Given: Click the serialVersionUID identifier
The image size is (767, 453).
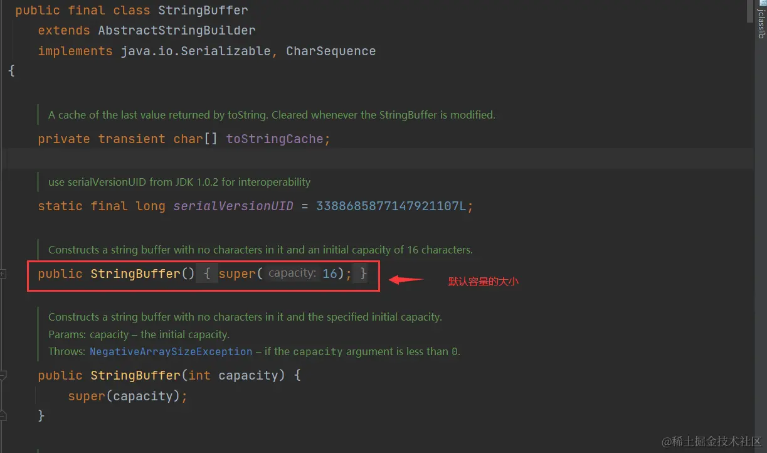Looking at the screenshot, I should click(x=233, y=206).
